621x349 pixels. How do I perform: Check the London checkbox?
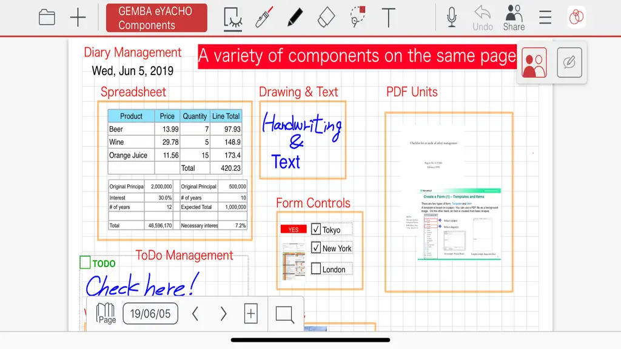[315, 268]
